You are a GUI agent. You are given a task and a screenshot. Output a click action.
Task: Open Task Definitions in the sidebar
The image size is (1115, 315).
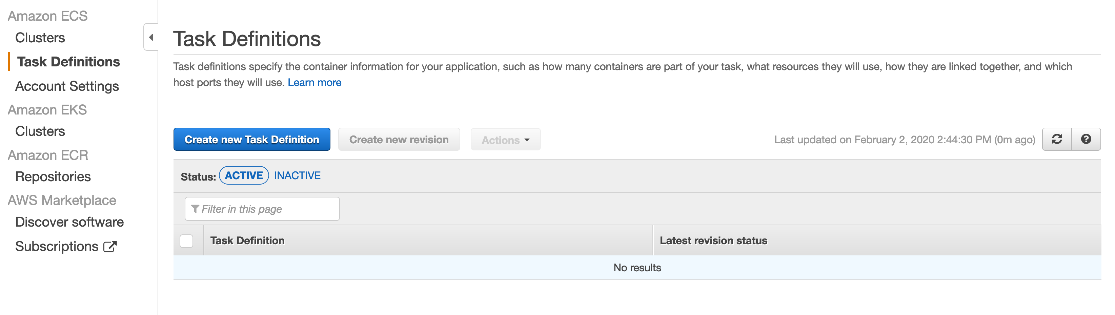pos(68,62)
